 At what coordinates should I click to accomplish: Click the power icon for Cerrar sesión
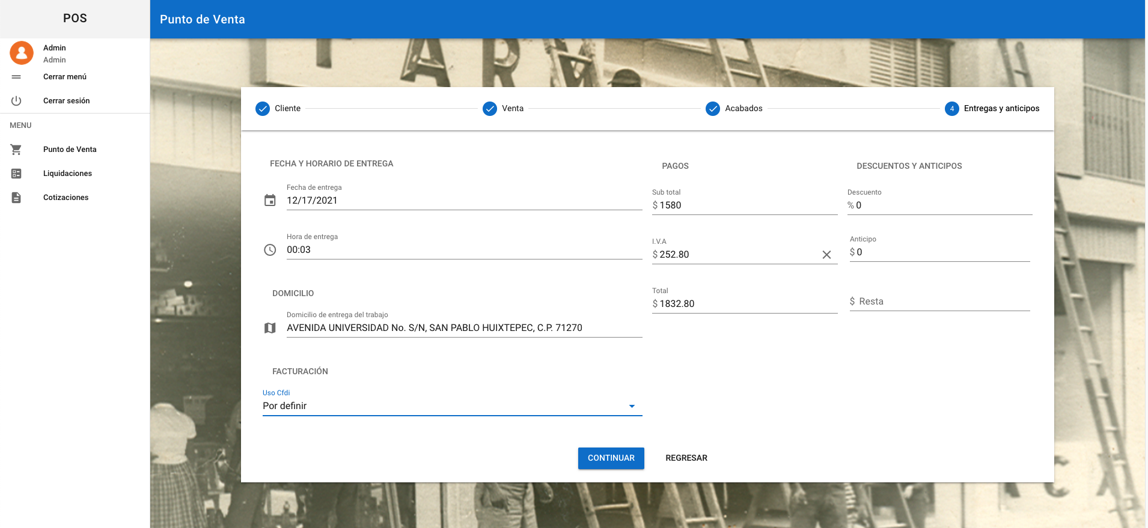point(16,101)
